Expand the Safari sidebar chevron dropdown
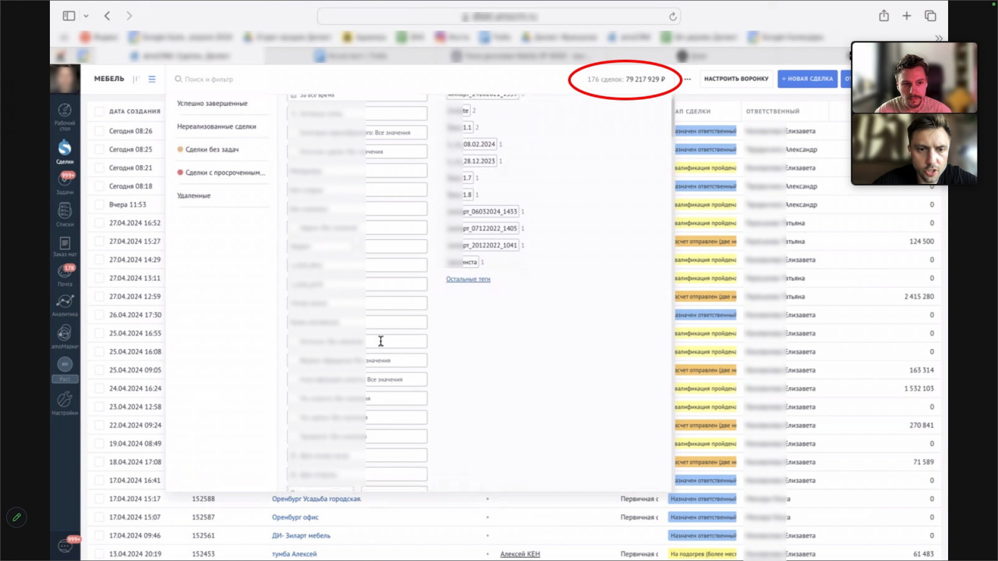Image resolution: width=998 pixels, height=561 pixels. [x=86, y=16]
